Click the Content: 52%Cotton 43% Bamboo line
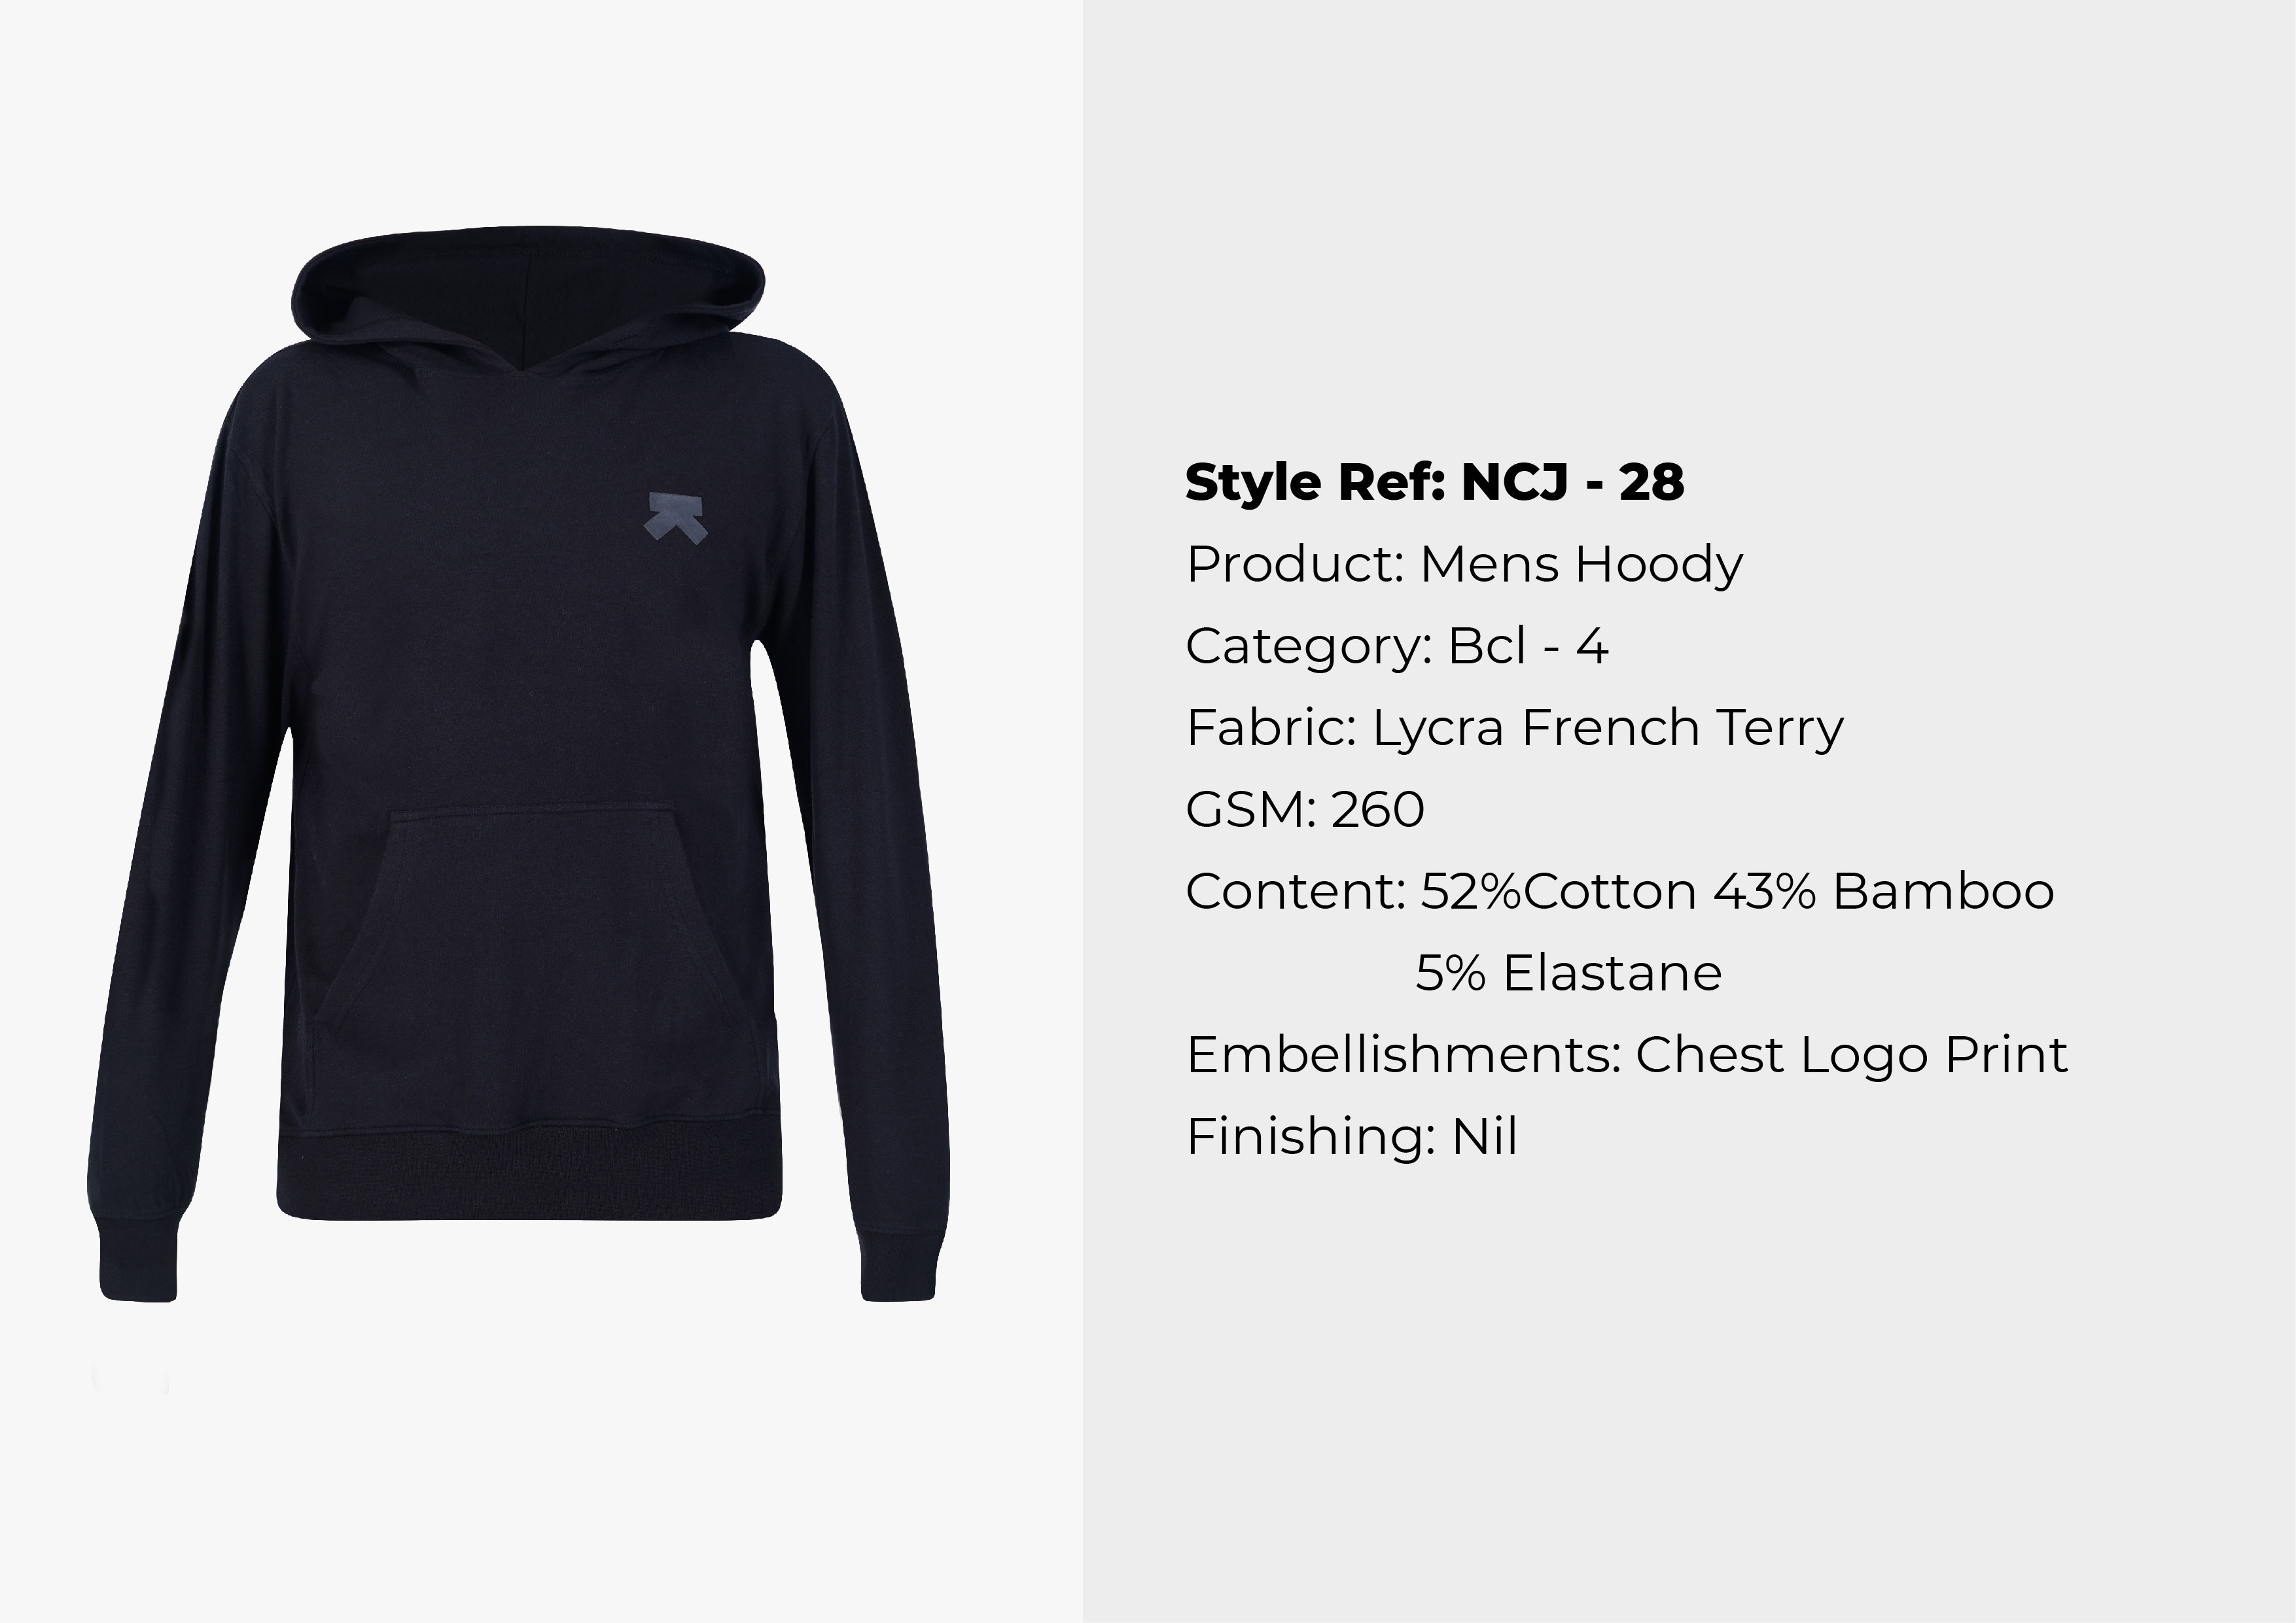 pyautogui.click(x=1620, y=891)
